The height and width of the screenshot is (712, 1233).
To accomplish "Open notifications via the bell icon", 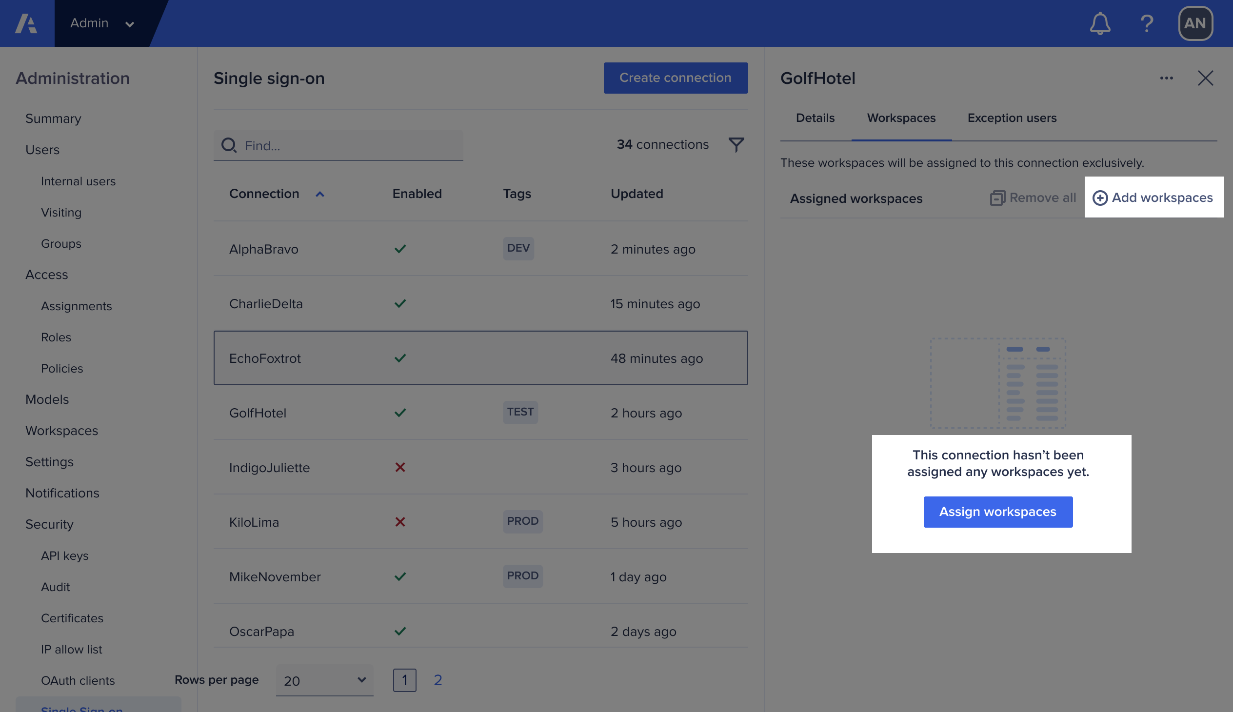I will click(x=1100, y=23).
